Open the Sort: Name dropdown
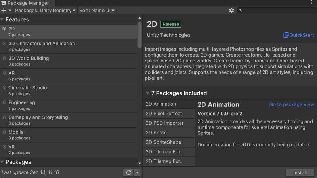Screen dimensions: 317x178 97,11
